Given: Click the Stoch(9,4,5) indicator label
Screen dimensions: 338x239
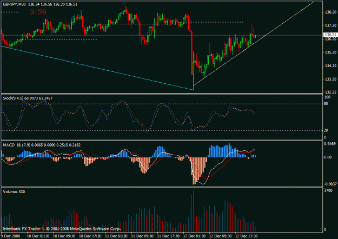Looking at the screenshot, I should pyautogui.click(x=13, y=98).
